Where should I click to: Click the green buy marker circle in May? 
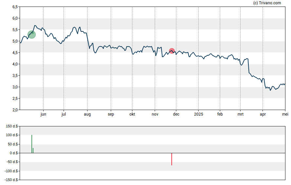click(x=31, y=34)
